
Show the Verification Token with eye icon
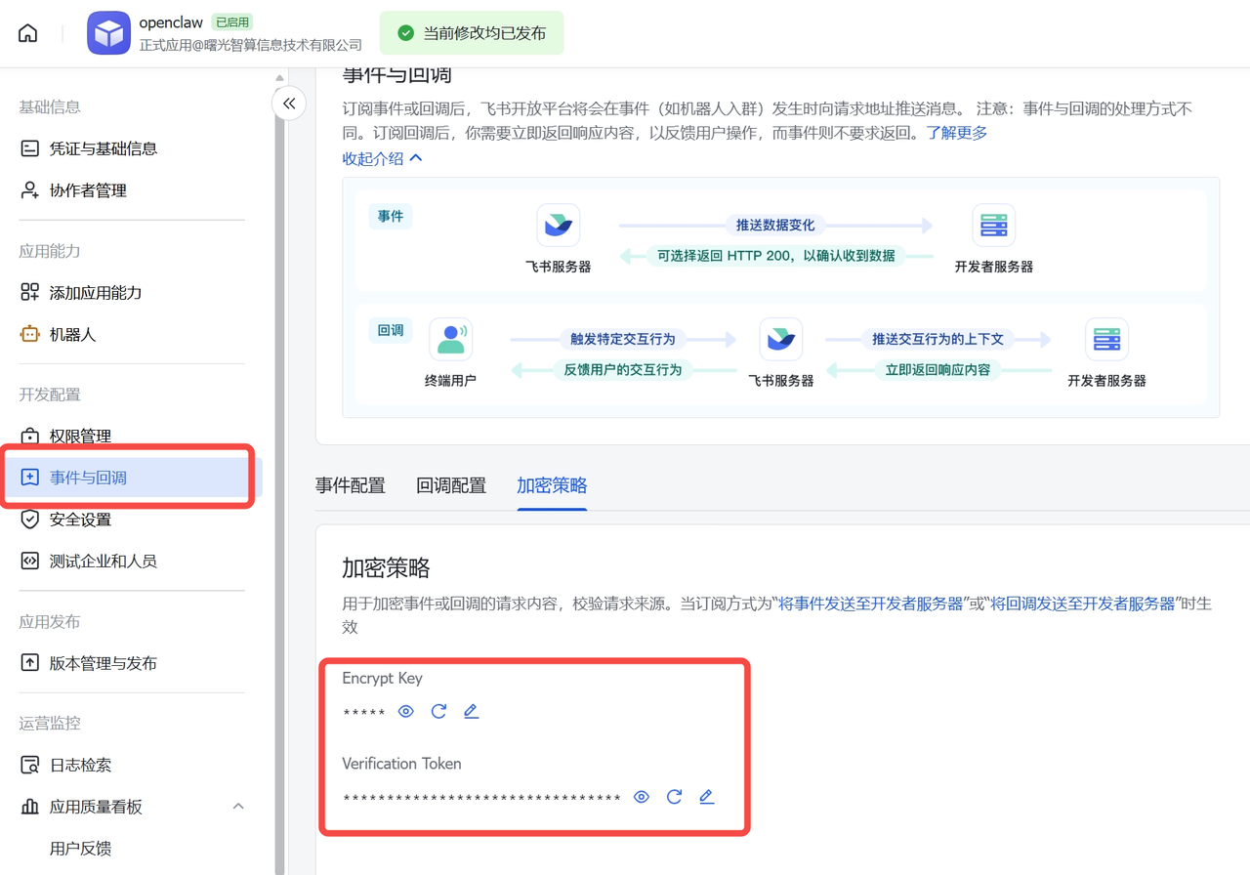point(642,797)
